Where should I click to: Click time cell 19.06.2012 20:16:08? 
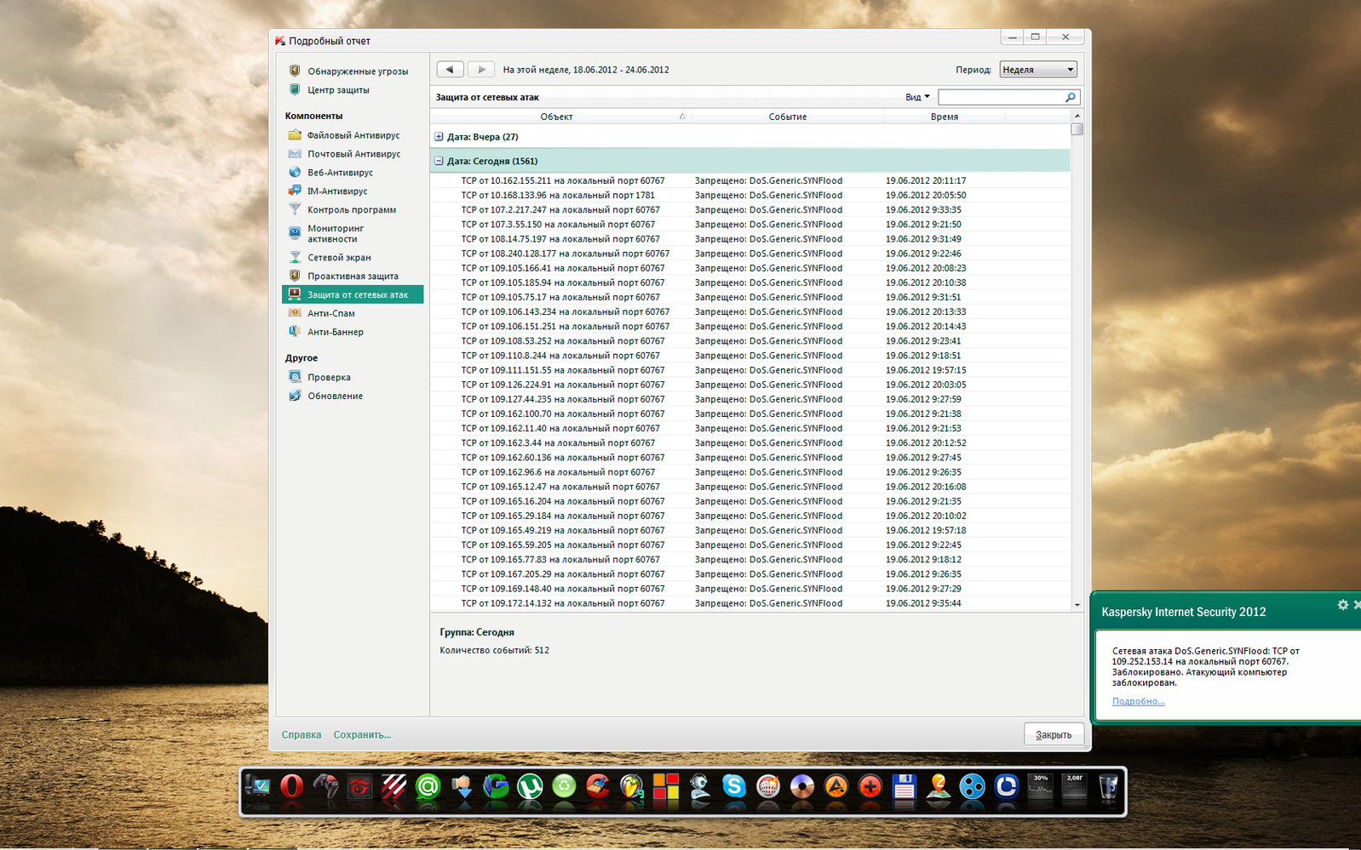click(x=926, y=488)
